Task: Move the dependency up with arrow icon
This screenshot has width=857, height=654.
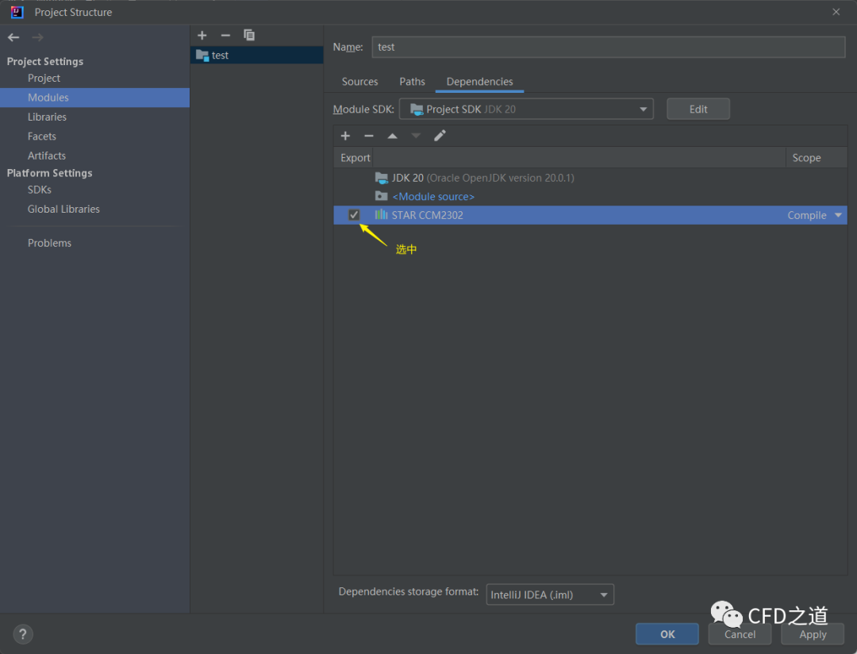Action: tap(392, 136)
